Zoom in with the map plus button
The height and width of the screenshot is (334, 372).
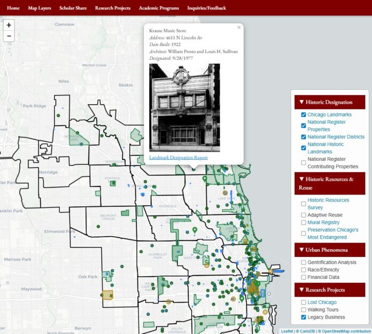click(9, 25)
